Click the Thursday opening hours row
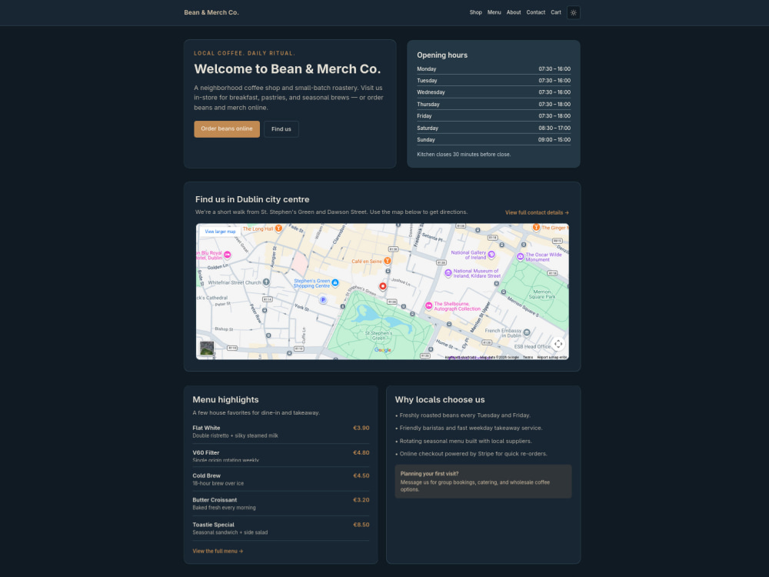 coord(494,105)
